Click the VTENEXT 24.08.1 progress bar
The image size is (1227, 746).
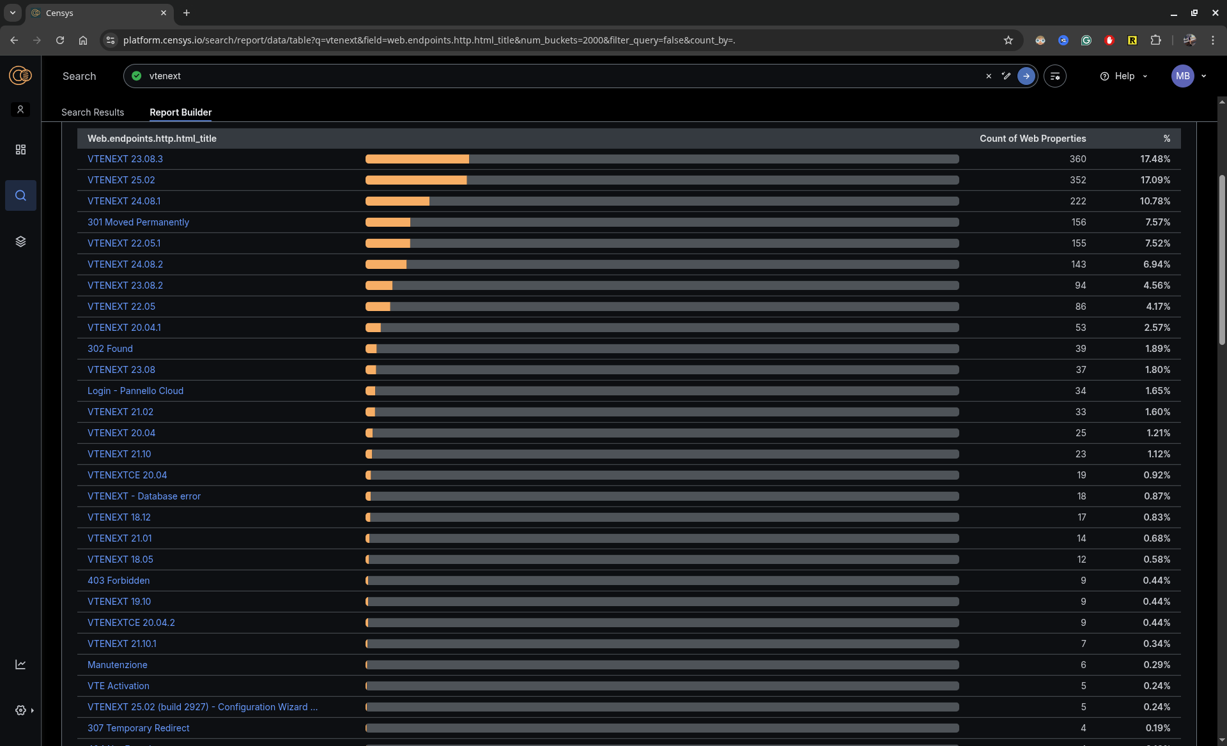pos(662,201)
